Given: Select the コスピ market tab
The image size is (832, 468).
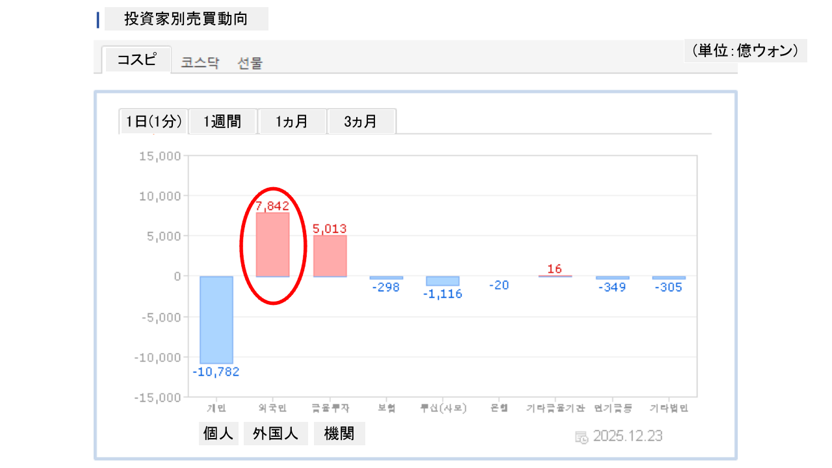Looking at the screenshot, I should (x=136, y=60).
